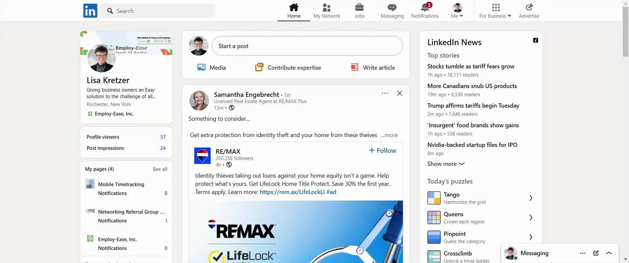629x263 pixels.
Task: Expand the Messaging overlay chevron
Action: [609, 253]
